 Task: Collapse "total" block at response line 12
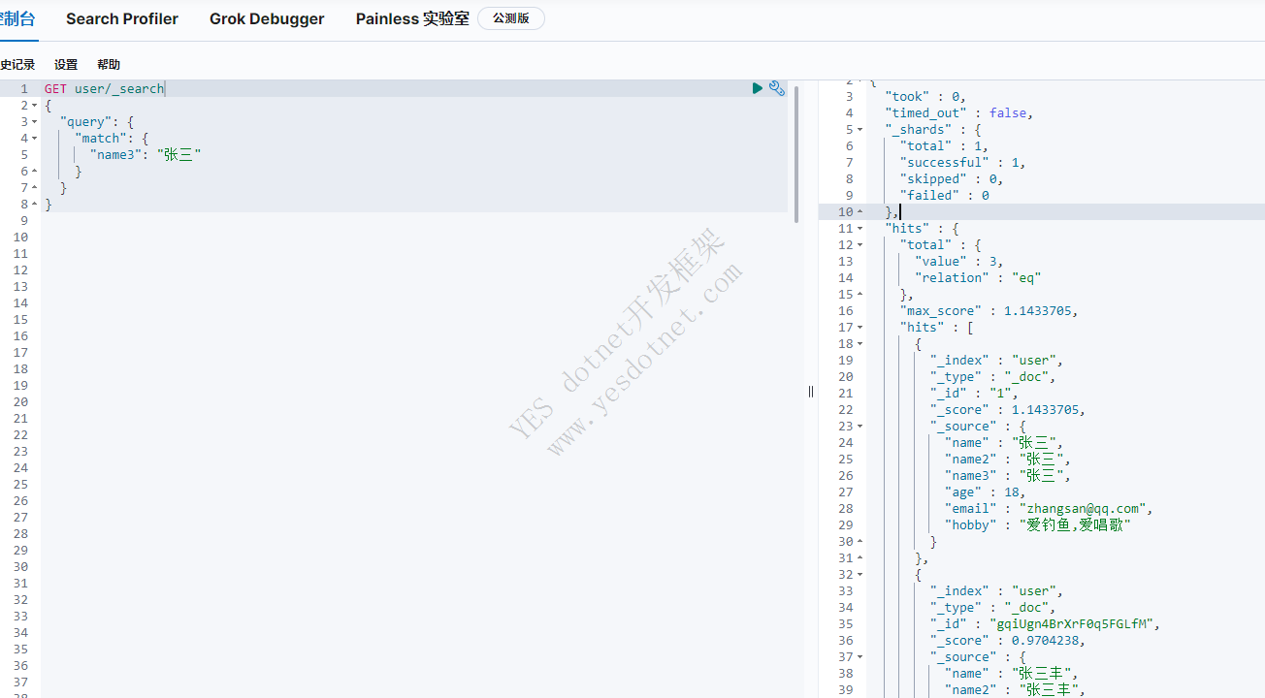[x=860, y=244]
